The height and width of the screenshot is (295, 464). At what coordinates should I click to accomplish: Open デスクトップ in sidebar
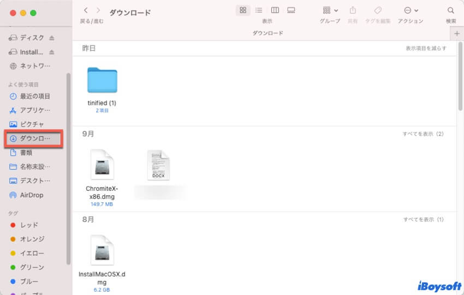tap(29, 180)
